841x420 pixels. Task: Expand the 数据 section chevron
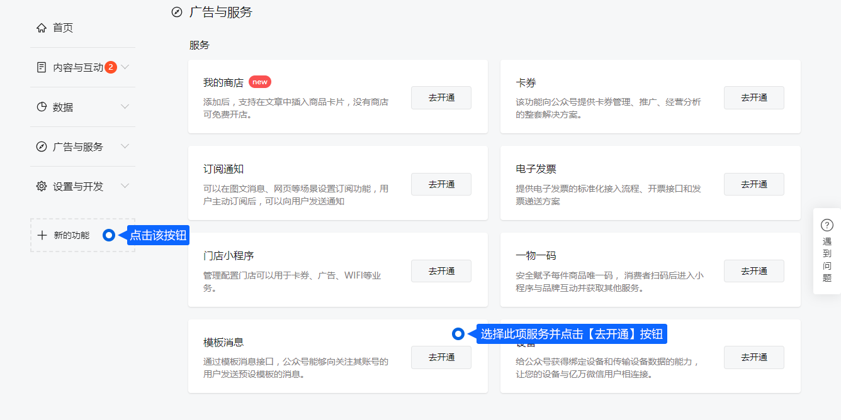pos(125,107)
